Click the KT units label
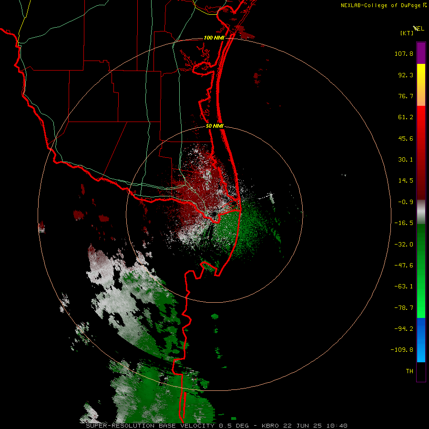 click(407, 33)
